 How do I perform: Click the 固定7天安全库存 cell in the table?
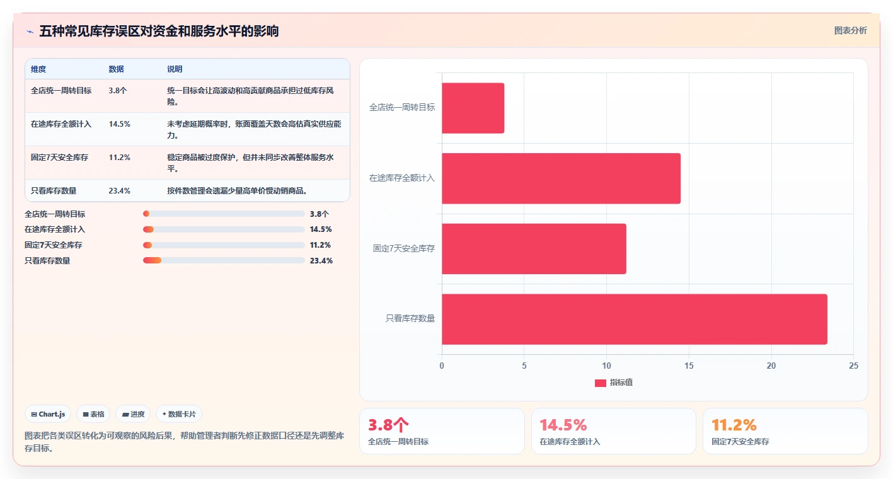point(59,157)
